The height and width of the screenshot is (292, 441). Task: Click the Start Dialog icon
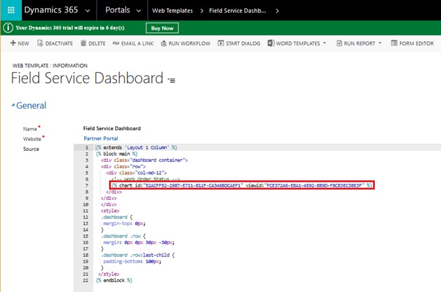(221, 43)
